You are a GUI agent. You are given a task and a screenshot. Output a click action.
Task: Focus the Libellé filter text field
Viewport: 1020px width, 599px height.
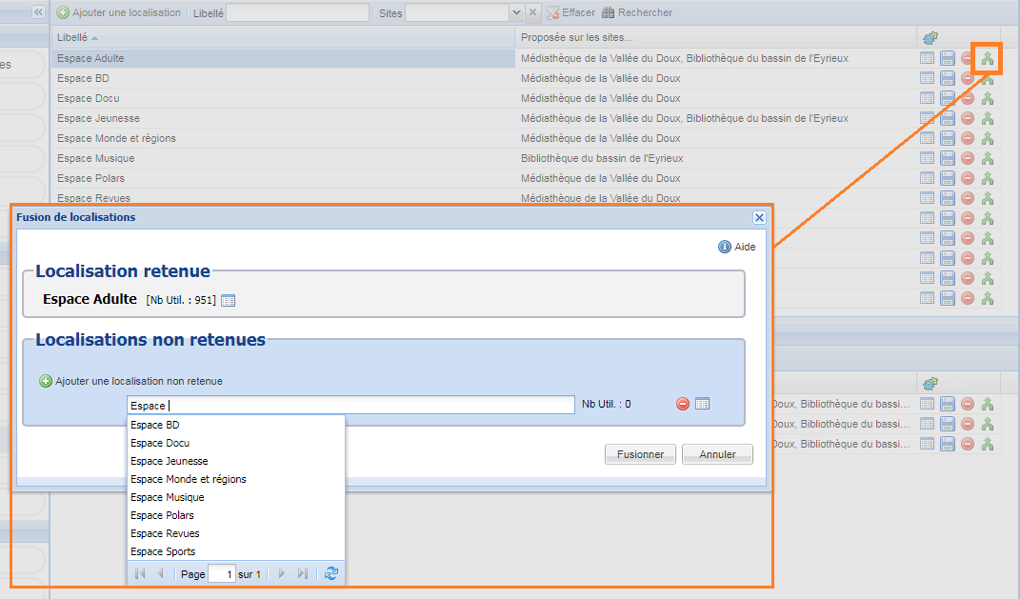coord(297,12)
